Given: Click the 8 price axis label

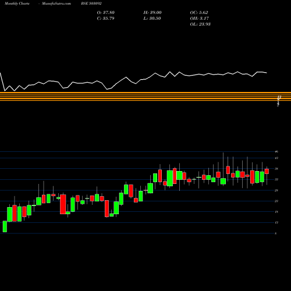Looking at the screenshot, I should [x=276, y=233].
